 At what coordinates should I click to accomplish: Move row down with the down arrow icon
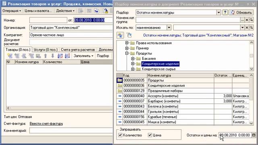coord(53,56)
